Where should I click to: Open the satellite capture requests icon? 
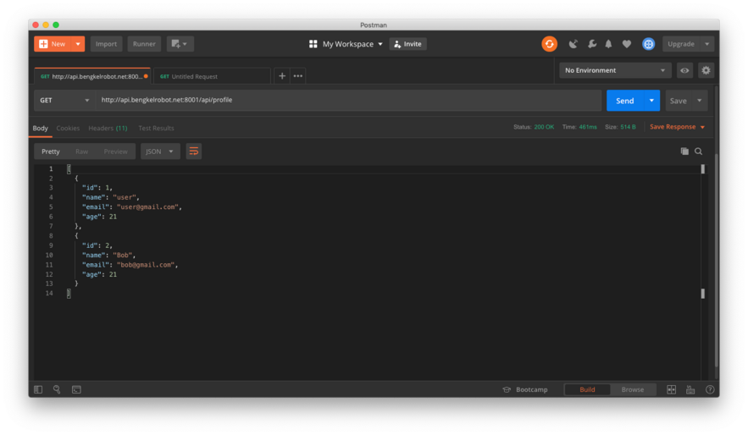[x=573, y=44]
